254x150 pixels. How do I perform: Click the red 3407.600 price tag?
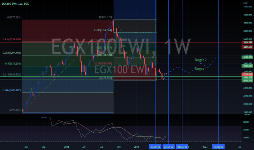[247, 47]
